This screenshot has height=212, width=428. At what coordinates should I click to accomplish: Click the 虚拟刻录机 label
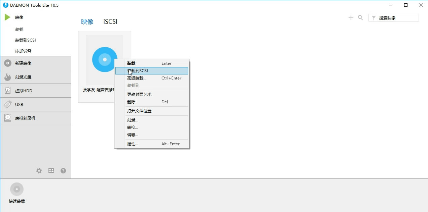25,118
